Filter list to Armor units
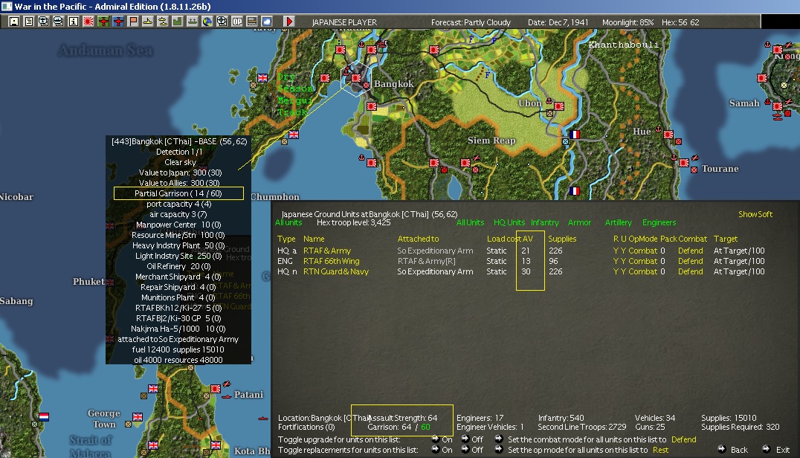 click(580, 222)
